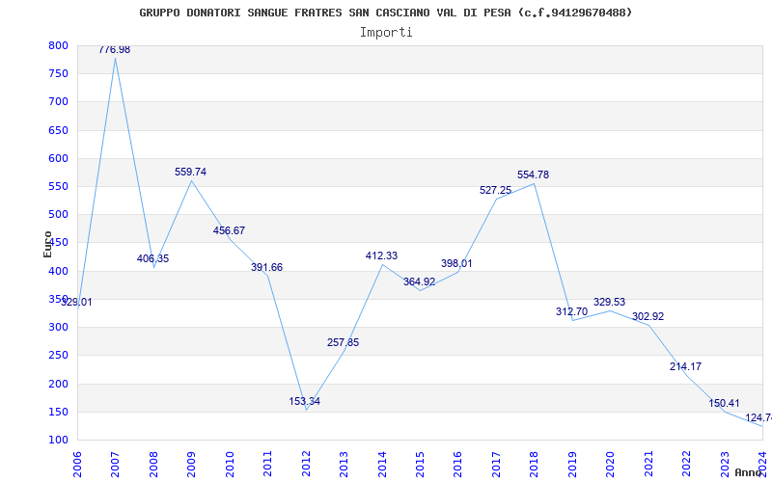Viewport: 772px width, 482px height.
Task: Click the 2006 year axis label
Action: pos(77,464)
